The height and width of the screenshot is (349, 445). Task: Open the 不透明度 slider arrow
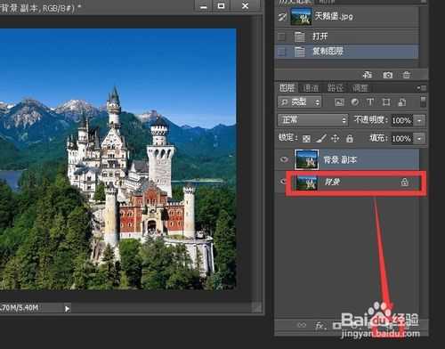click(419, 120)
